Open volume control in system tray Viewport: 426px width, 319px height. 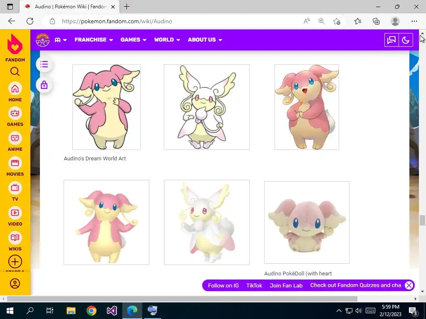point(359,311)
